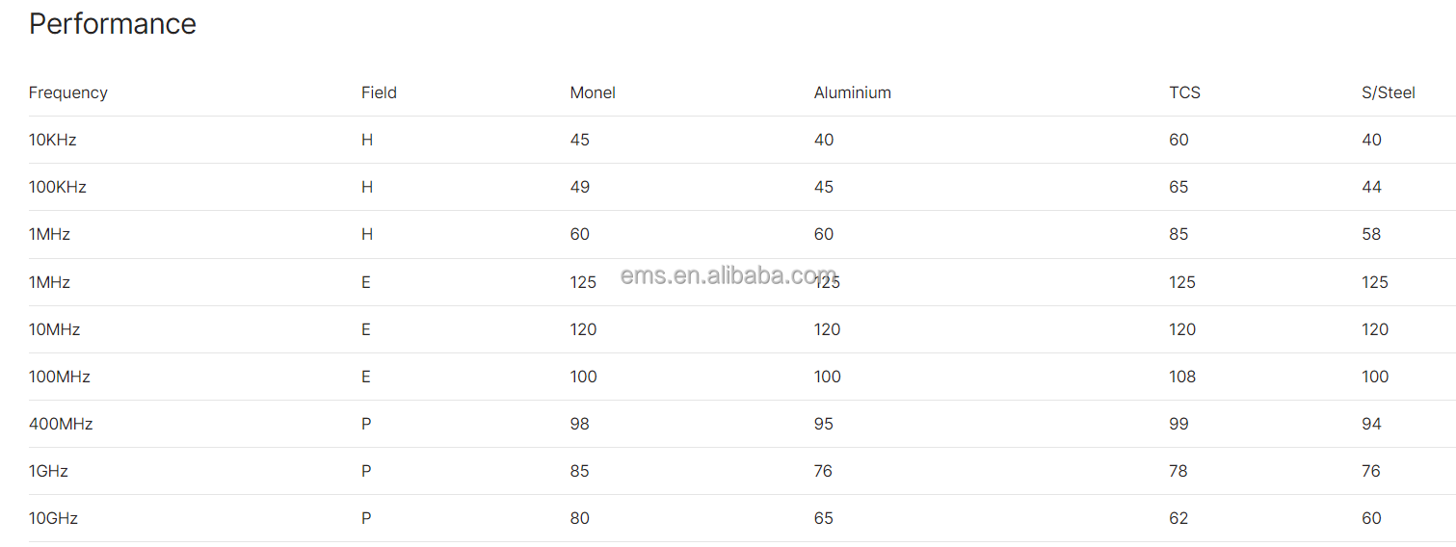Select the Aluminium column header
The height and width of the screenshot is (547, 1456).
click(852, 92)
